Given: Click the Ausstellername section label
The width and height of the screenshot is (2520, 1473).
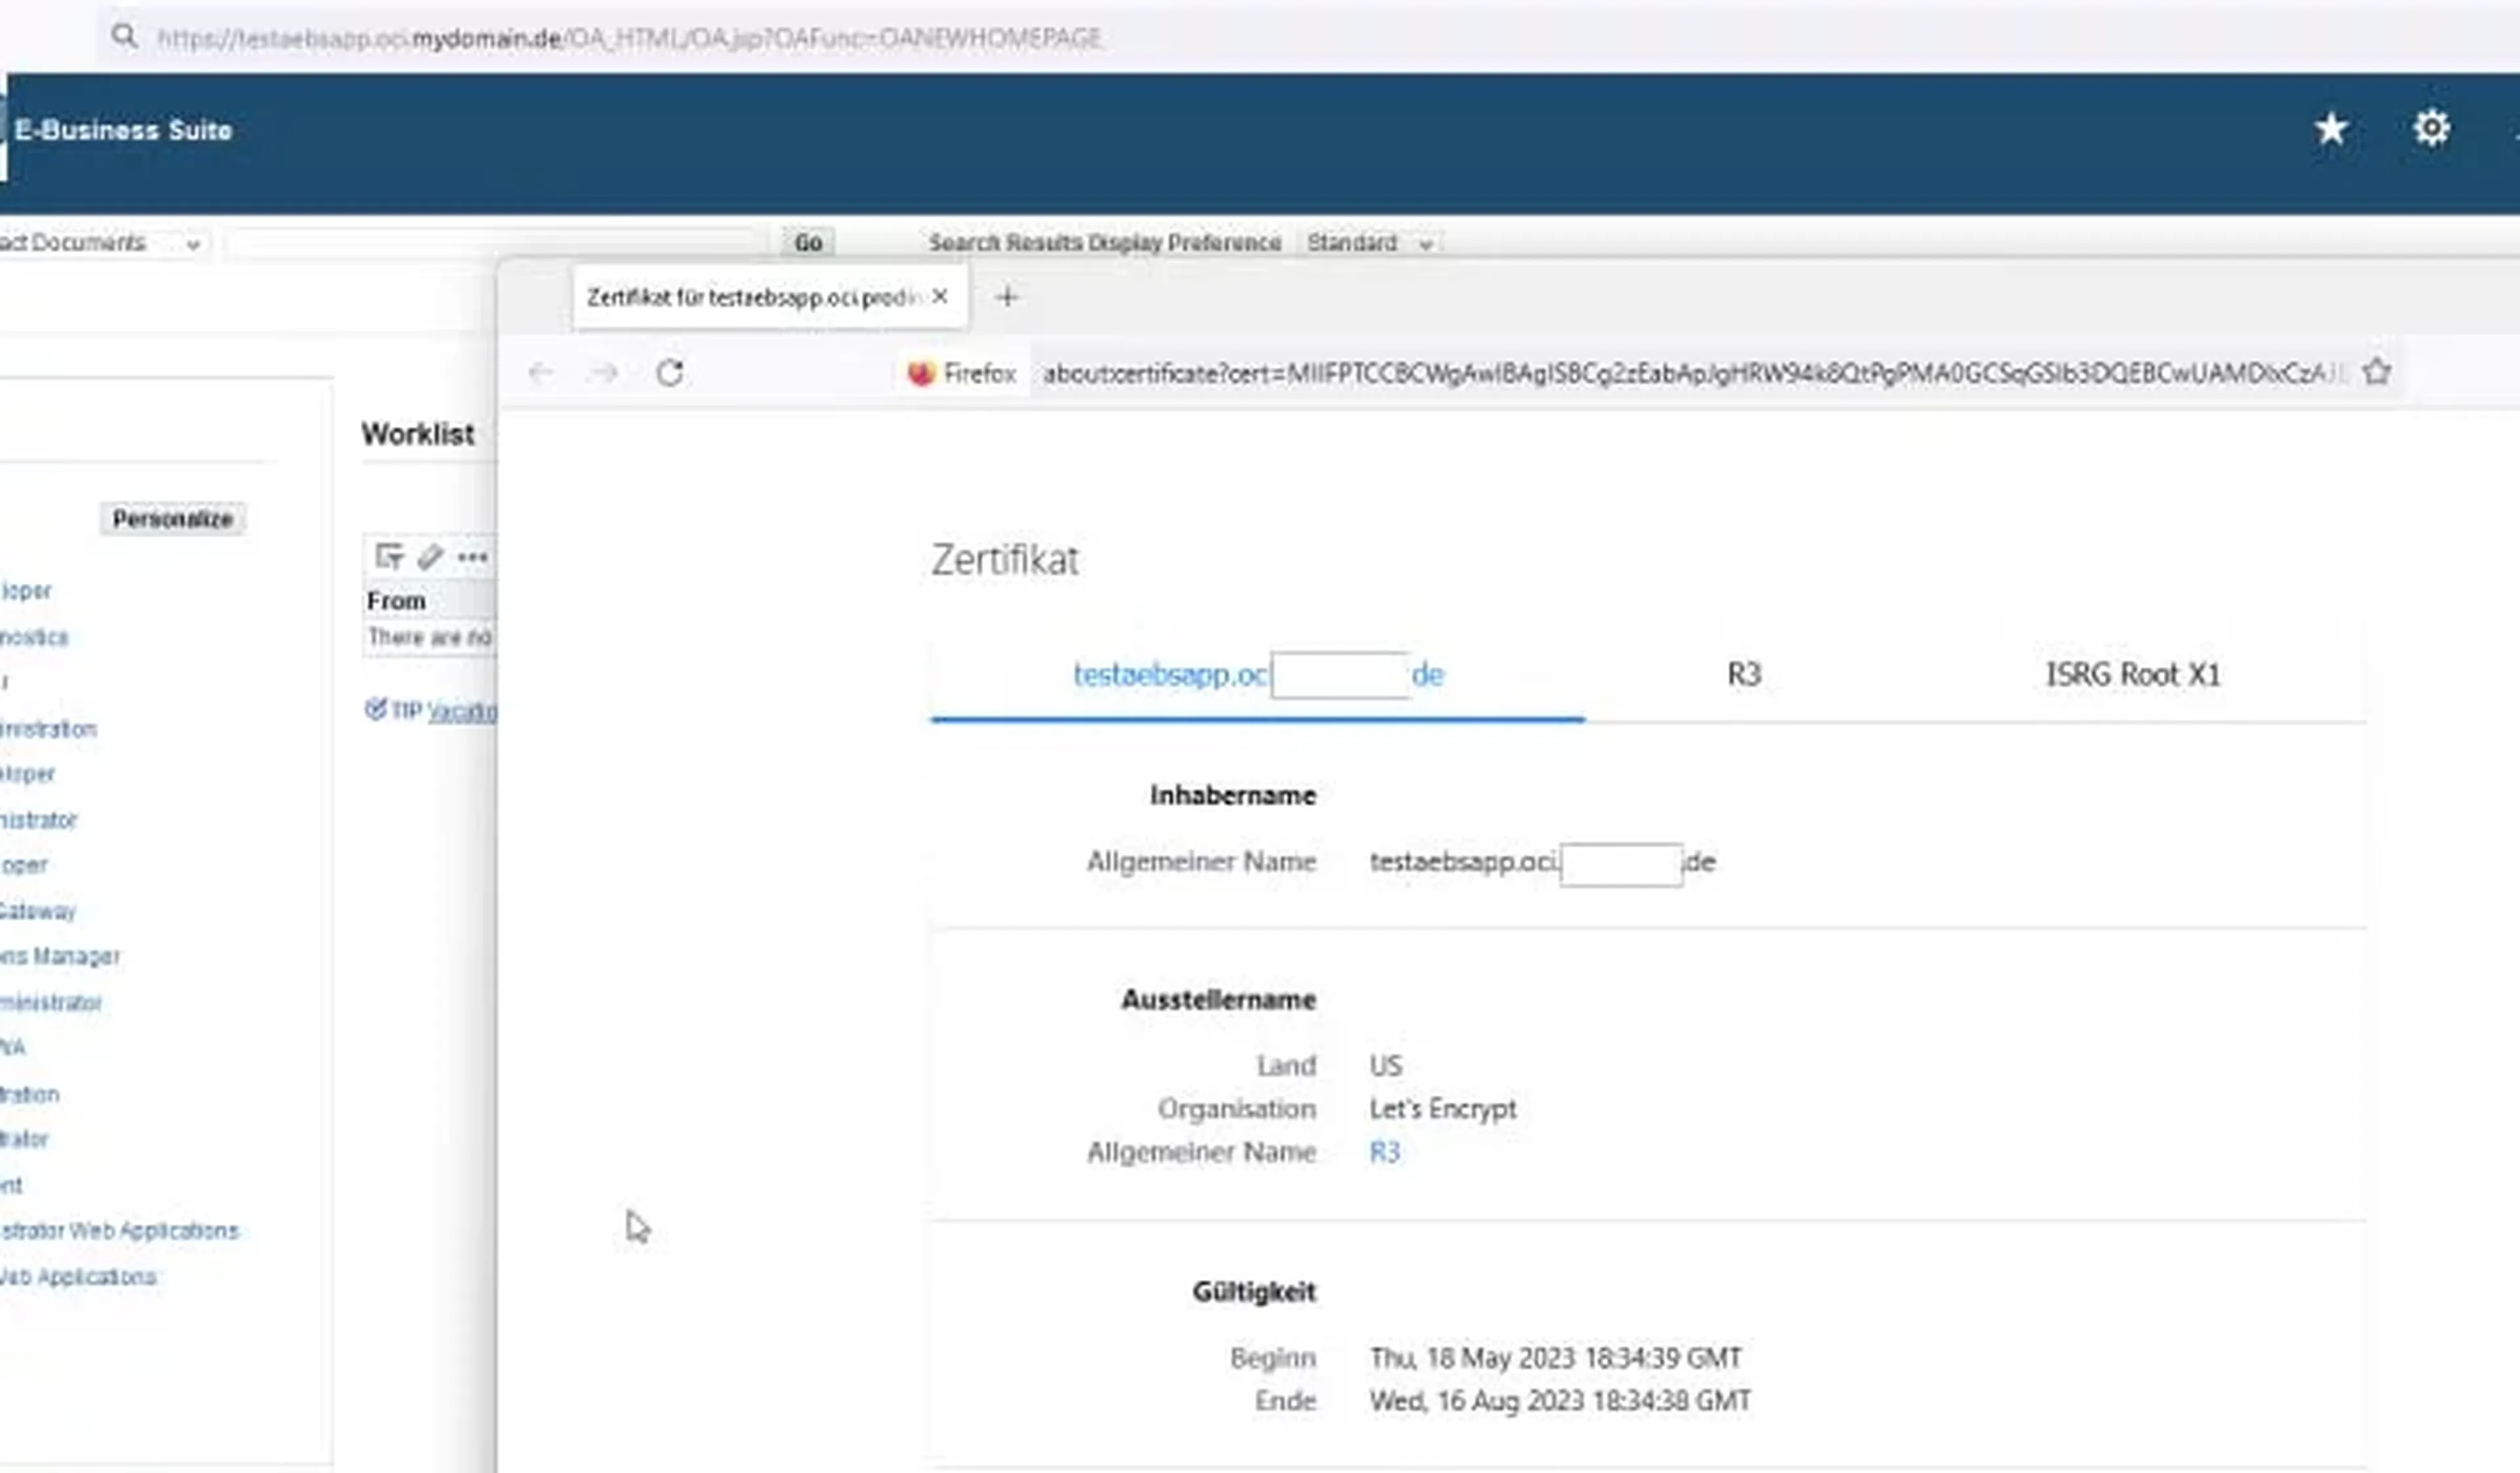Looking at the screenshot, I should 1218,1000.
